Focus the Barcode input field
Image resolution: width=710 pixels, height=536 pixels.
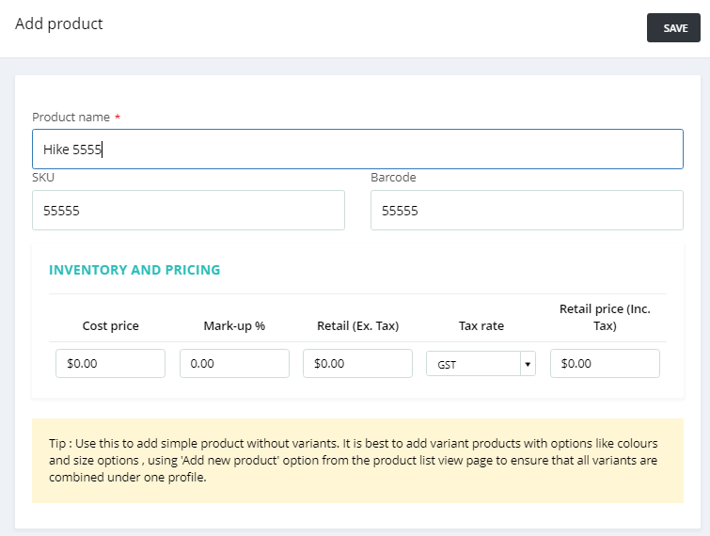(527, 210)
